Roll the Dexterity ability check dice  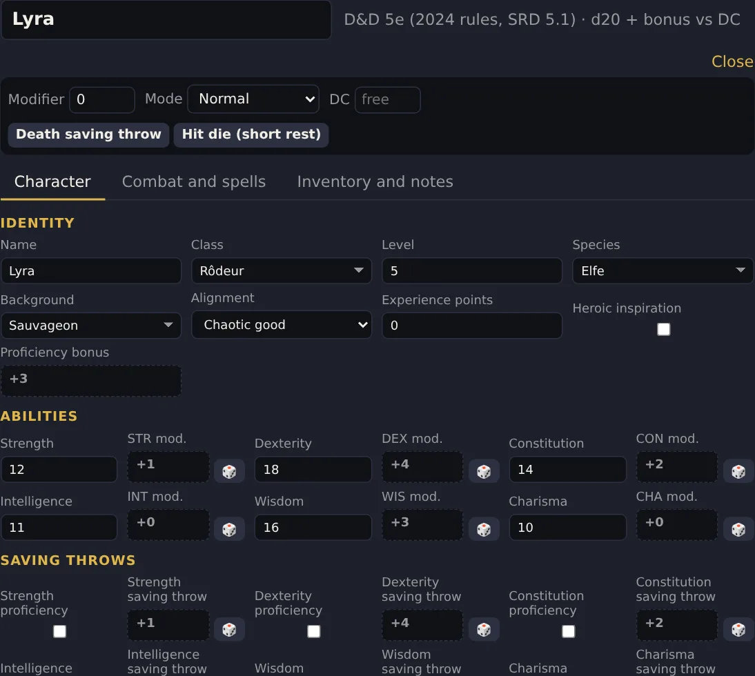pos(483,471)
